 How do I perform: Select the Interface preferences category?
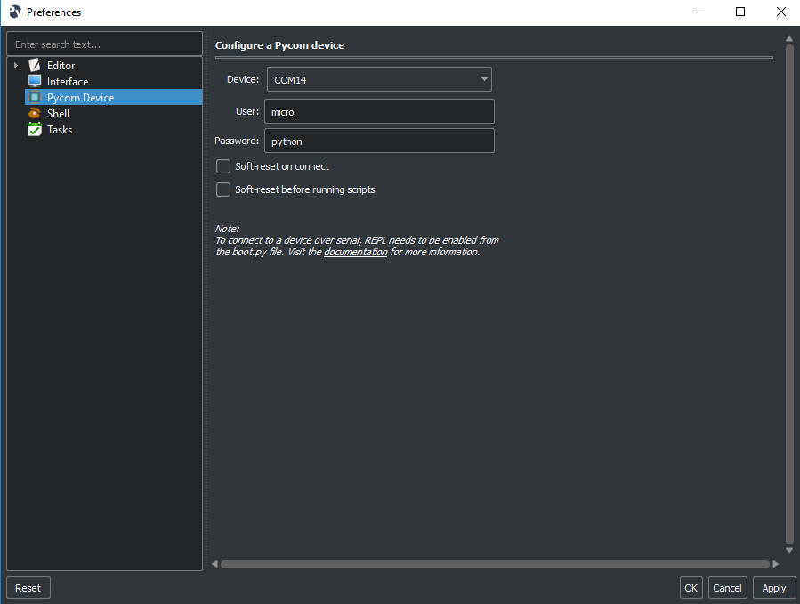pyautogui.click(x=68, y=82)
